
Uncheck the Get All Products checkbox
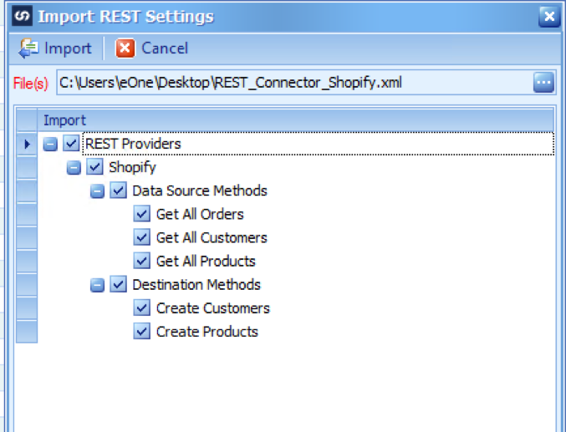click(142, 261)
